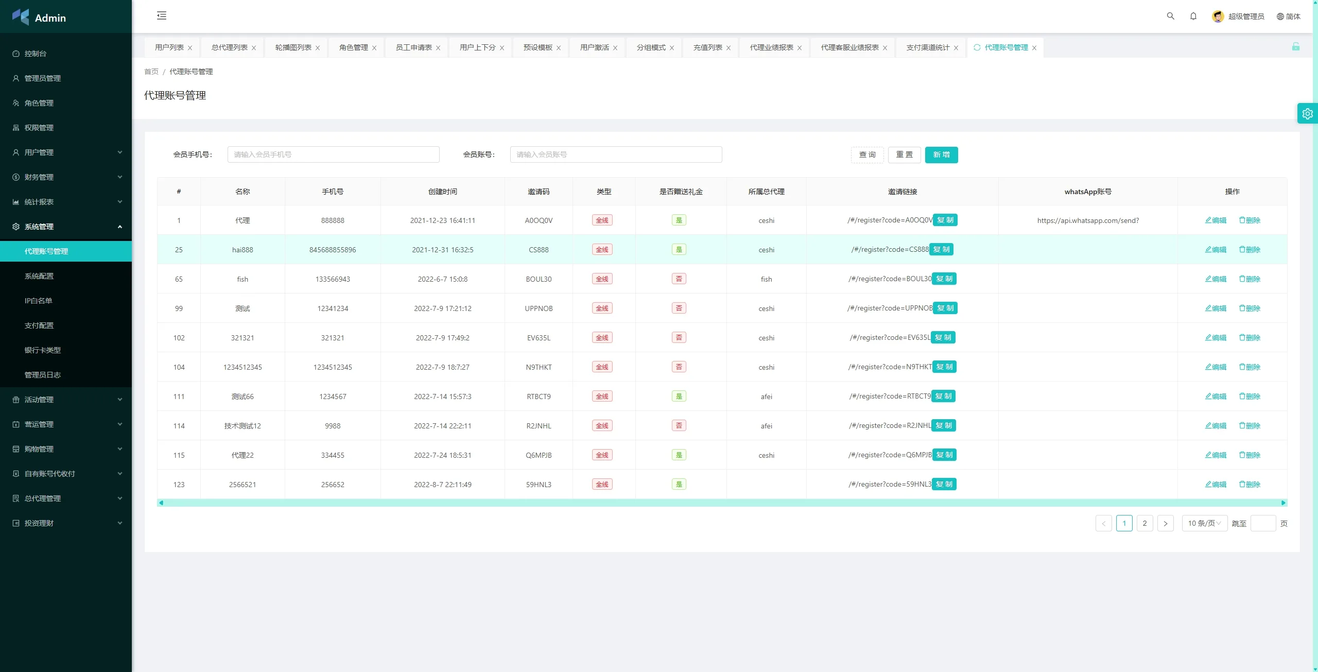Image resolution: width=1318 pixels, height=672 pixels.
Task: Open the settings gear panel on right edge
Action: (x=1307, y=114)
